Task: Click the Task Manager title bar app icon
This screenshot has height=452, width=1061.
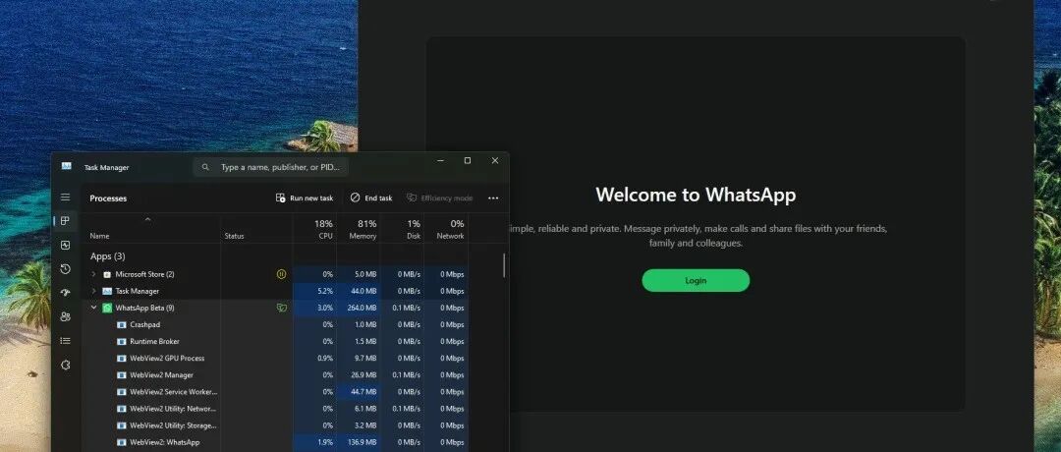Action: click(67, 166)
